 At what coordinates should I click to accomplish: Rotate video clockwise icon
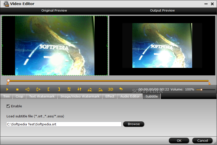coord(100,90)
